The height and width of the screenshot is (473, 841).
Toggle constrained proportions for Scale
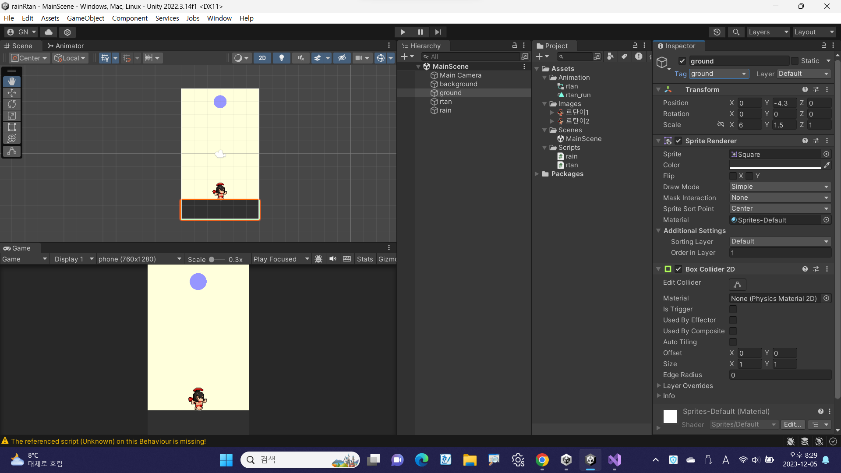[721, 125]
